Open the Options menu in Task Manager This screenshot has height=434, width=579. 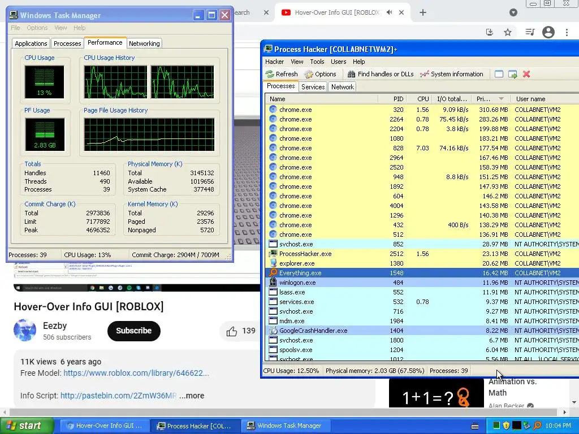[x=37, y=28]
